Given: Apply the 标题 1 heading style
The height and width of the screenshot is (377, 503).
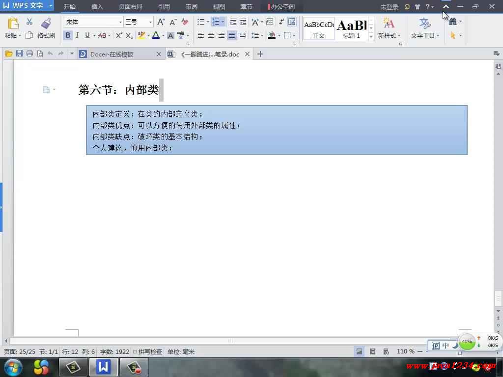Looking at the screenshot, I should point(352,28).
